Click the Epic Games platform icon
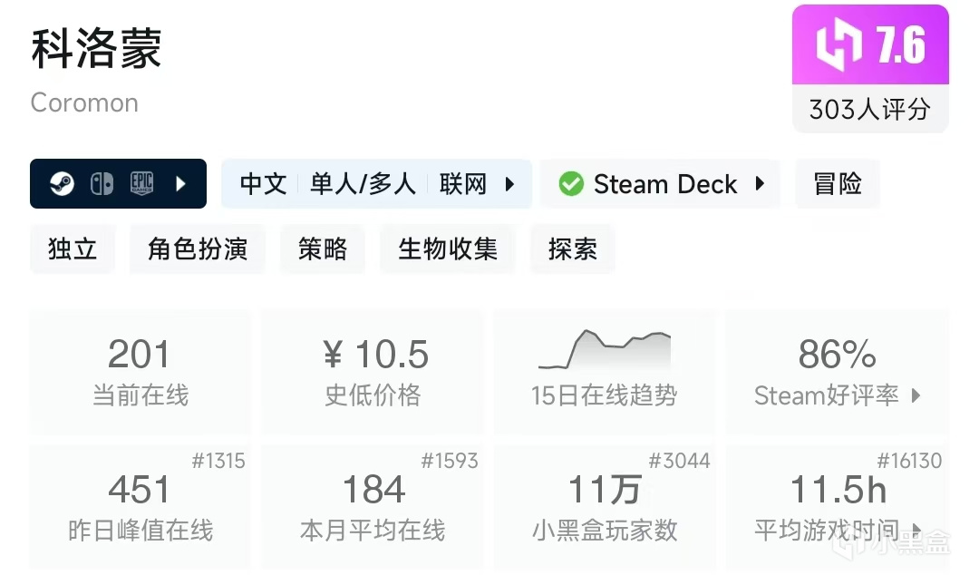This screenshot has width=979, height=575. tap(141, 184)
